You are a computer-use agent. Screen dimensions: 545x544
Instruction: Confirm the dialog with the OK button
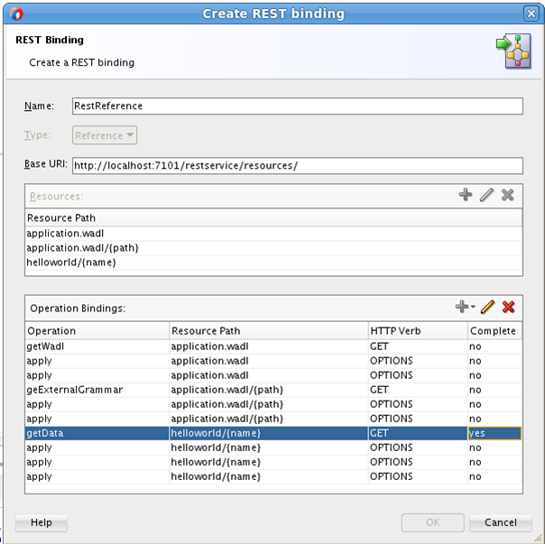(x=433, y=522)
